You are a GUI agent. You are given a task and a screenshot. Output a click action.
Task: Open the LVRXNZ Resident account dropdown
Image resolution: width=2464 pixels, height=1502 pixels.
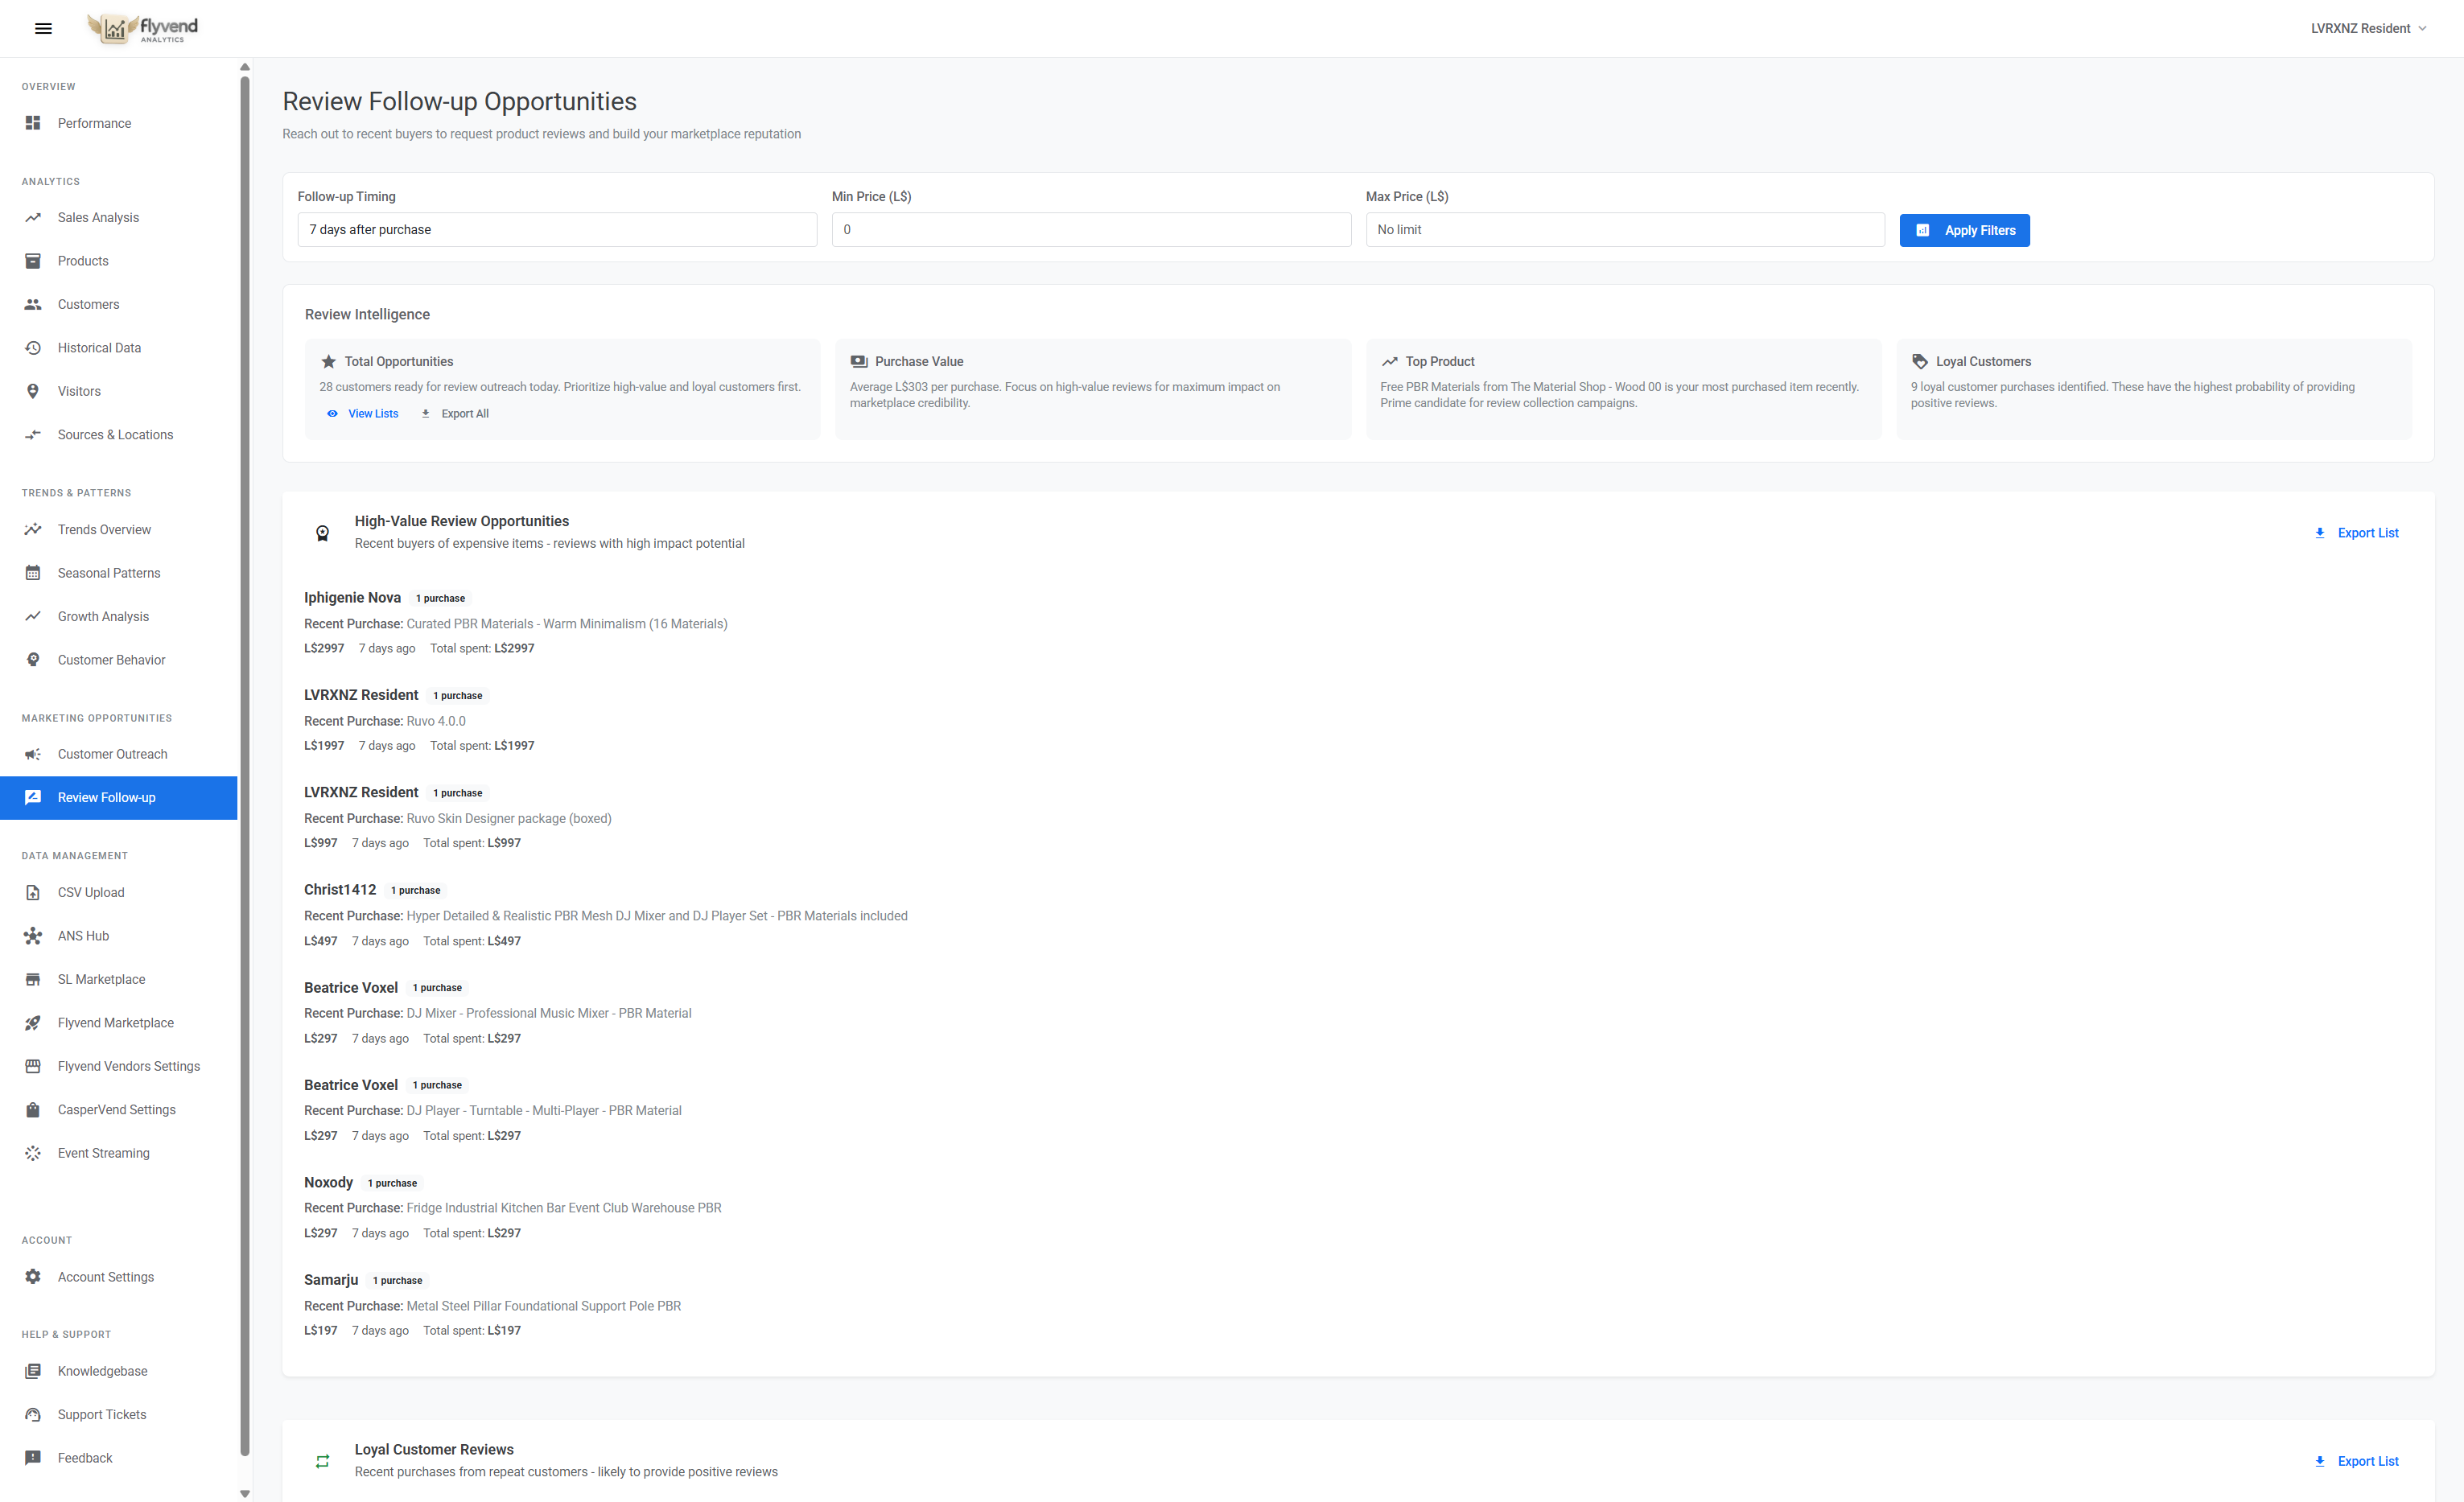pos(2367,28)
